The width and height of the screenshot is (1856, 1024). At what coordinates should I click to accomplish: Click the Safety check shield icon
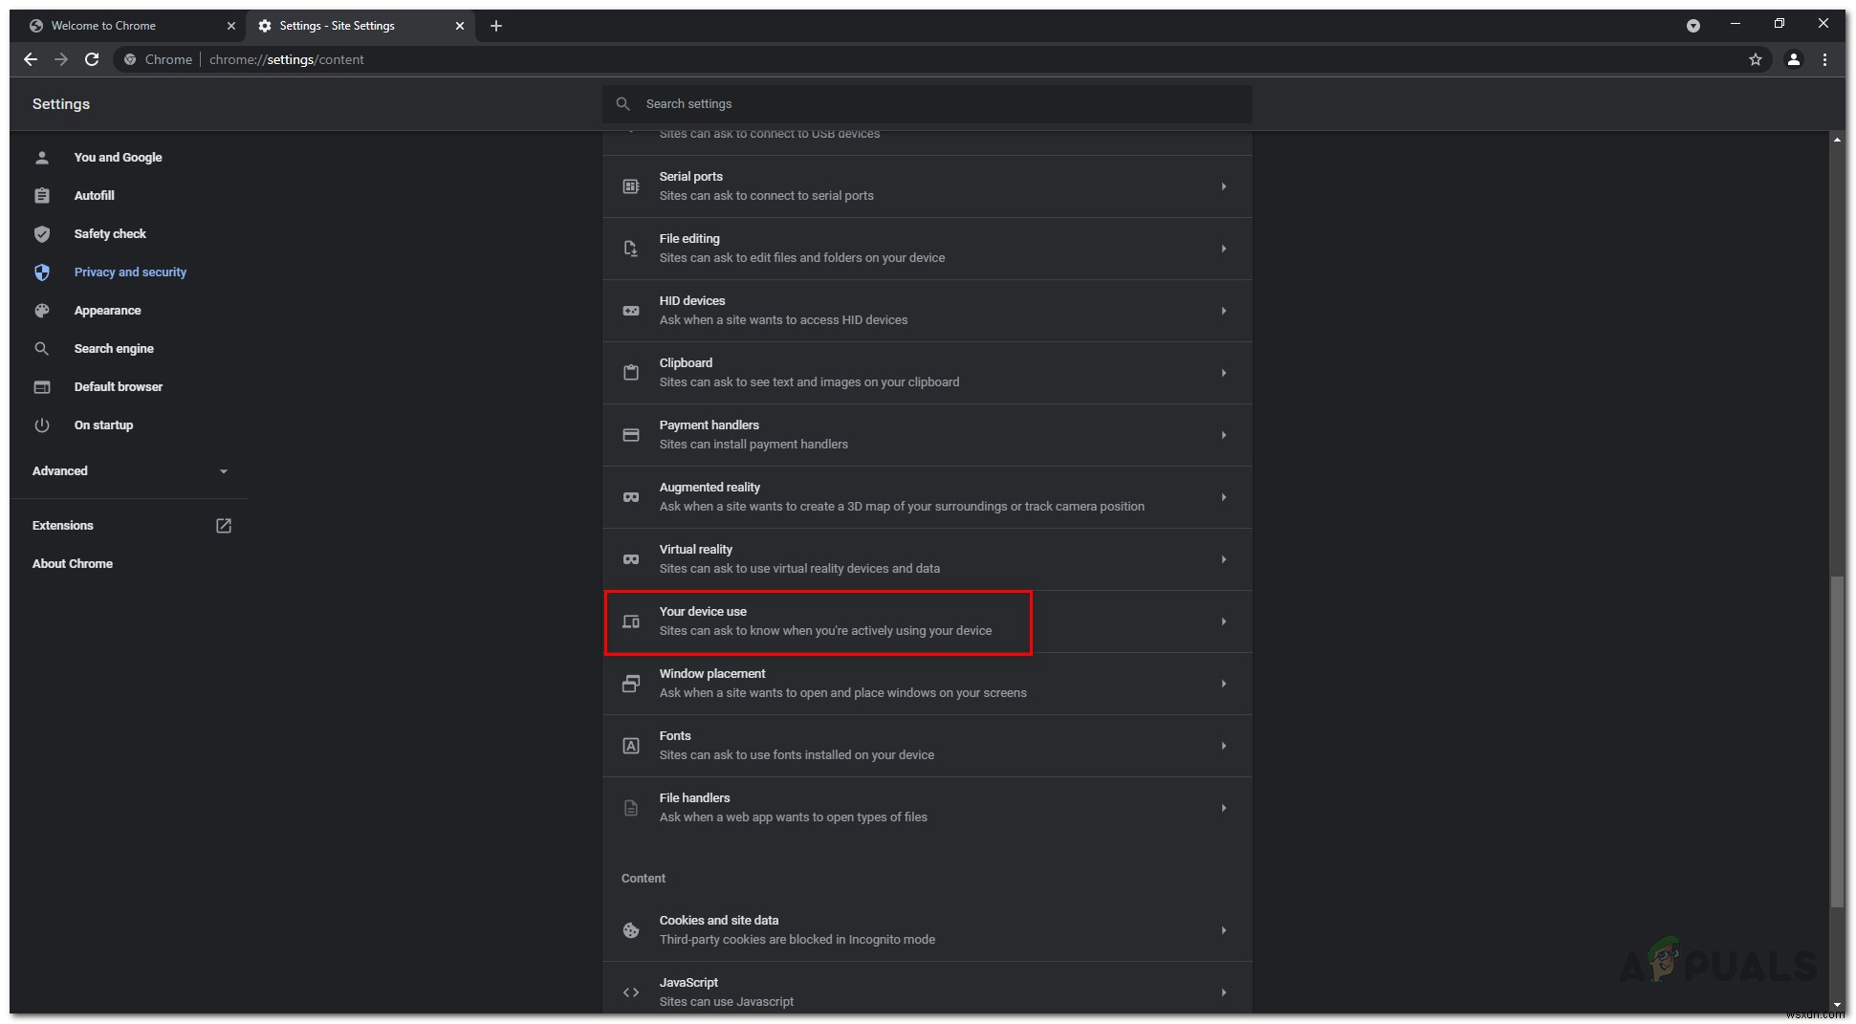point(43,233)
